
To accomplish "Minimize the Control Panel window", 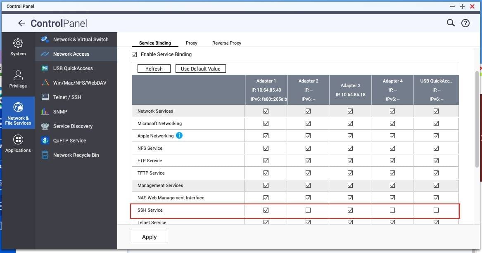I will click(x=452, y=7).
